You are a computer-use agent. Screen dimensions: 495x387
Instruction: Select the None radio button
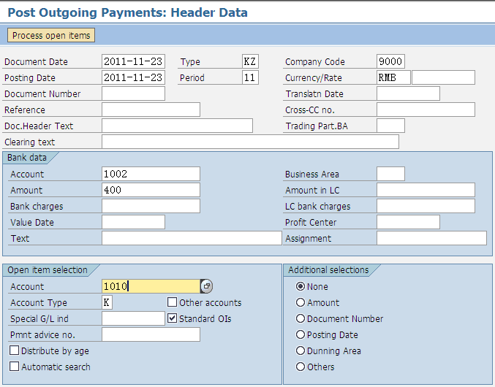(301, 286)
